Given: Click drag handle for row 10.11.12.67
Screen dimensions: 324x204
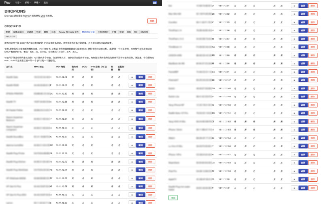Looking at the screenshot, I should pos(132,137).
